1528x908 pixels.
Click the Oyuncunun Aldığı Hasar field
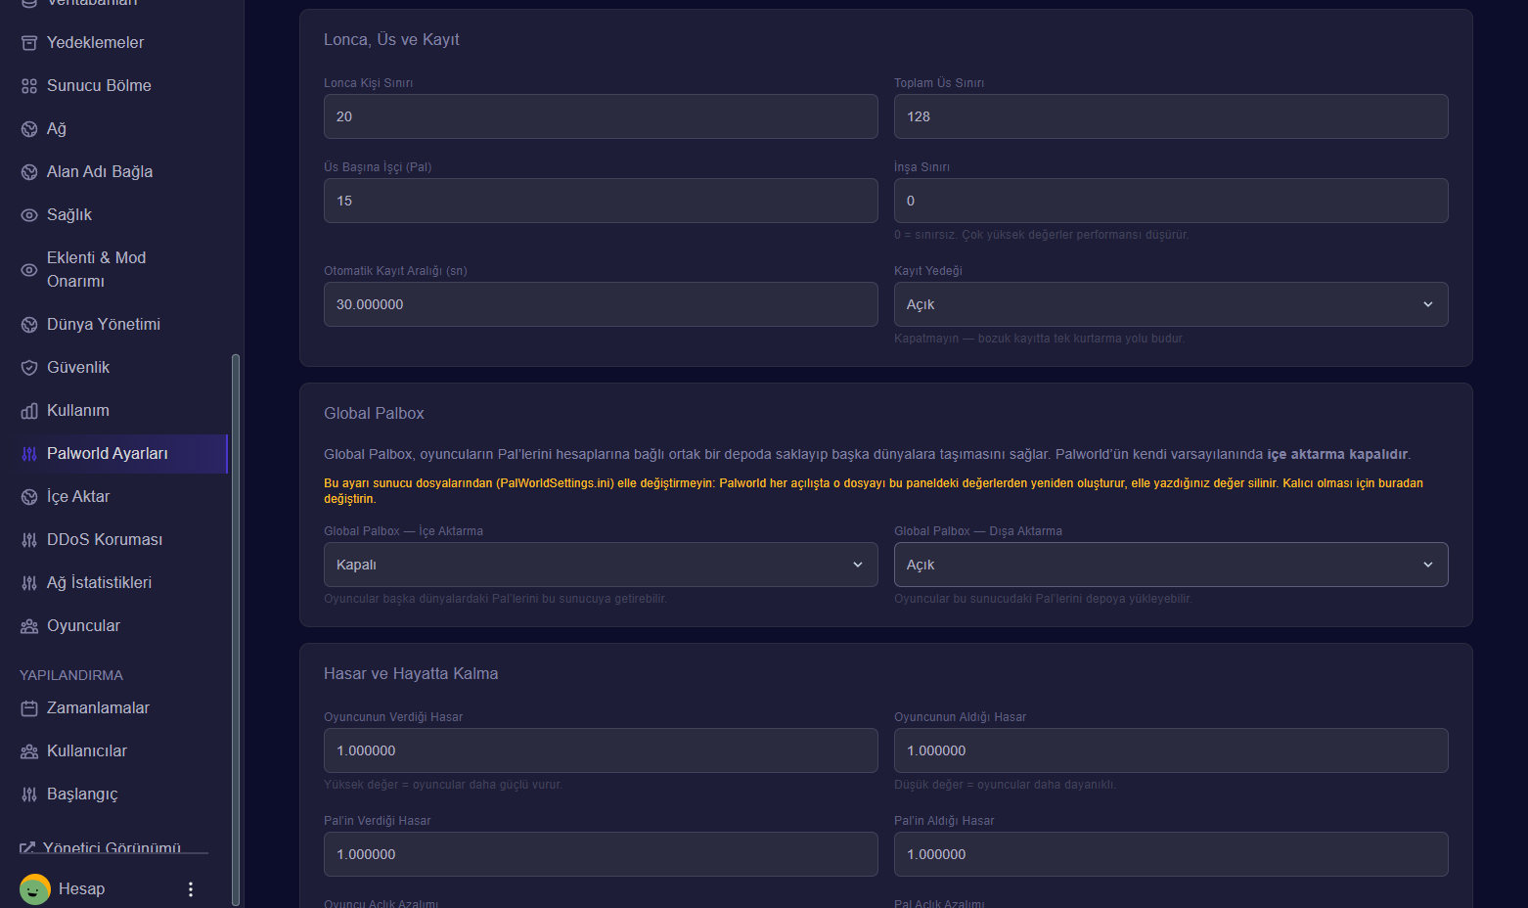point(1171,750)
